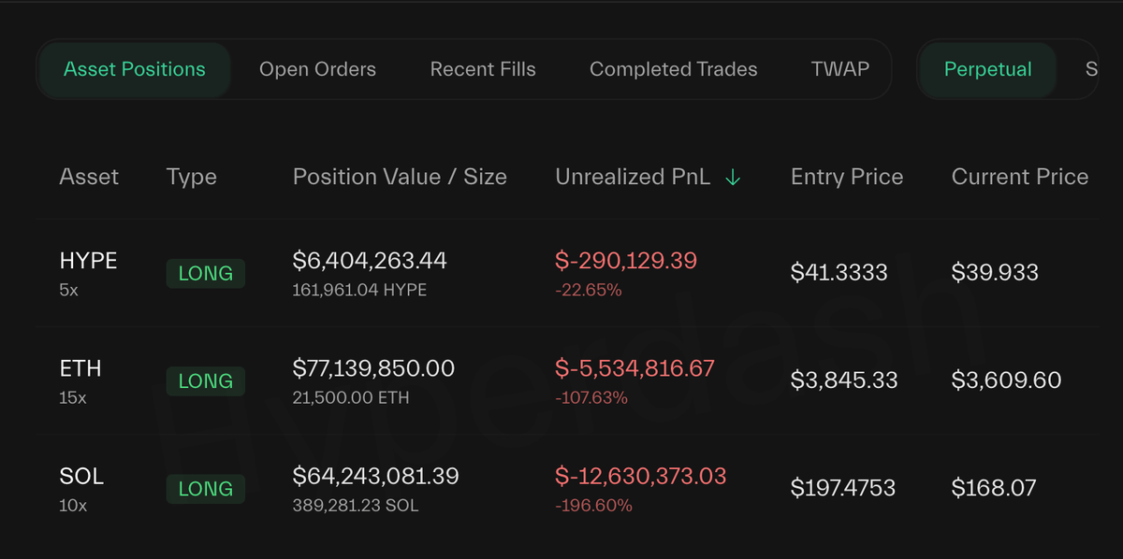The image size is (1123, 559).
Task: Click the Entry Price column header
Action: [x=846, y=177]
